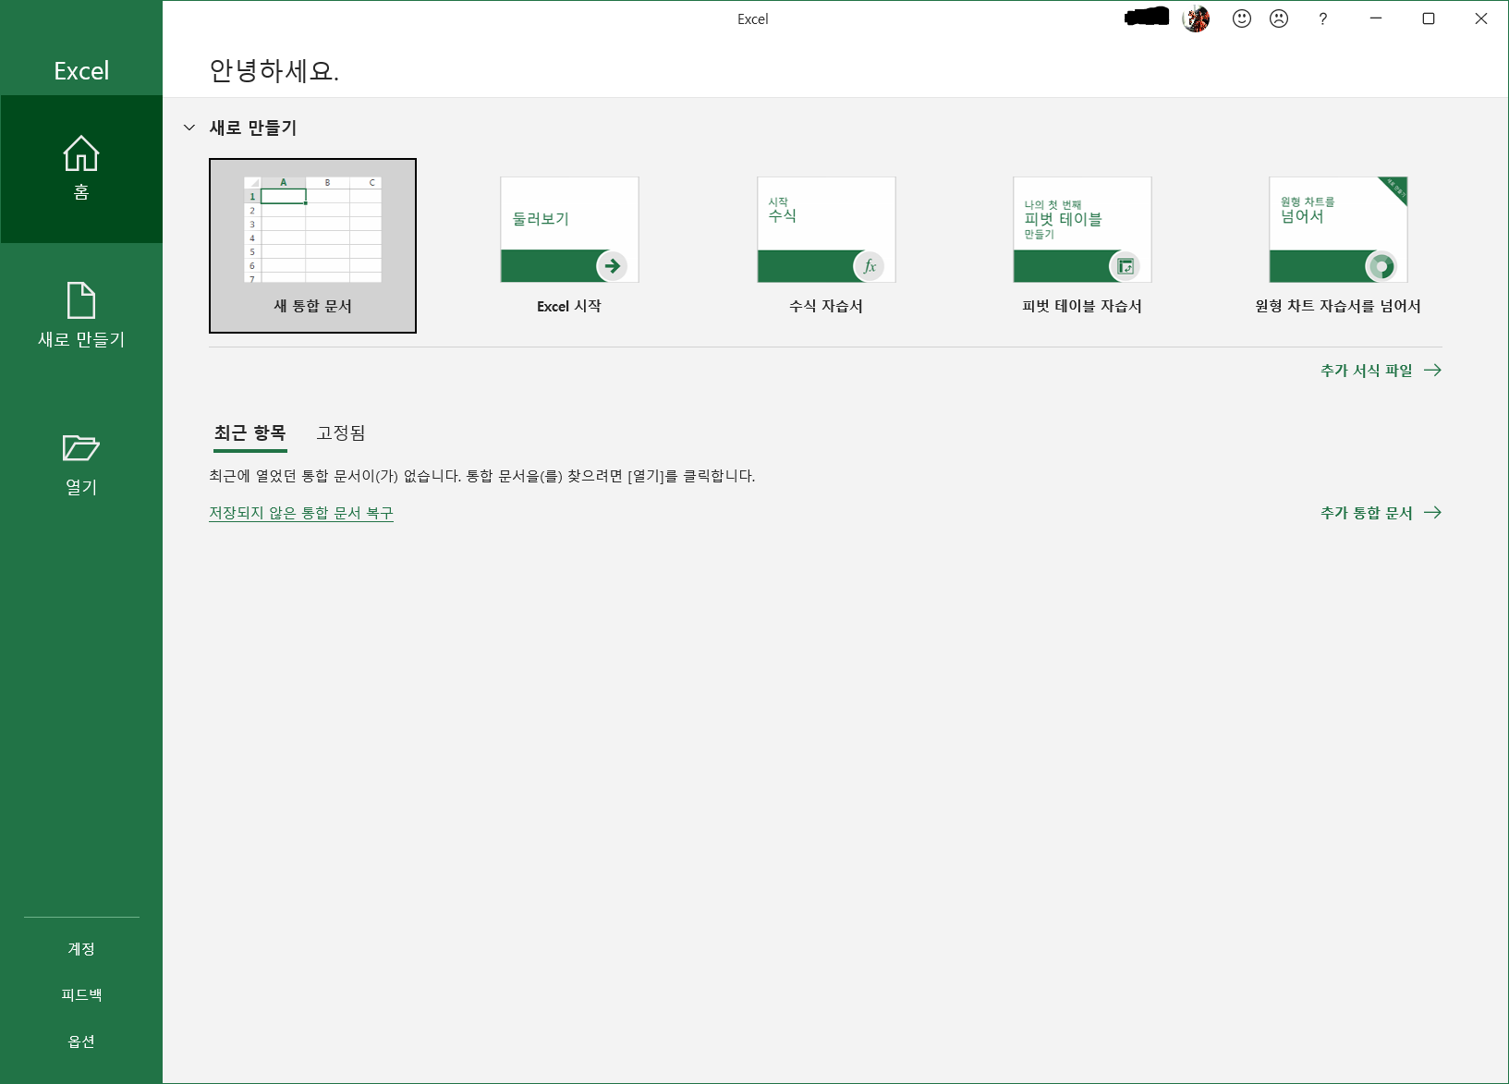
Task: Switch to the 최근 항목 tab
Action: pyautogui.click(x=250, y=432)
